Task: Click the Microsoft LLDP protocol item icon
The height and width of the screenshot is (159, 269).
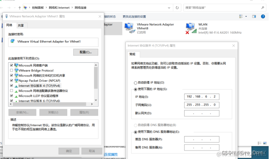Action: (16, 96)
